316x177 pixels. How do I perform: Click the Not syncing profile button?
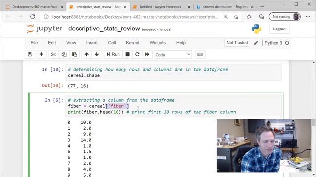(x=284, y=17)
